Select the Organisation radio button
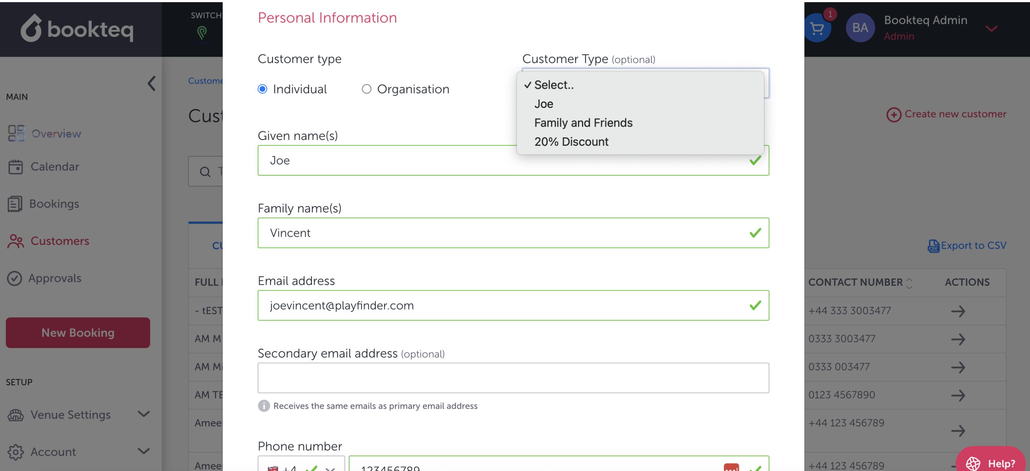1030x471 pixels. pos(366,89)
